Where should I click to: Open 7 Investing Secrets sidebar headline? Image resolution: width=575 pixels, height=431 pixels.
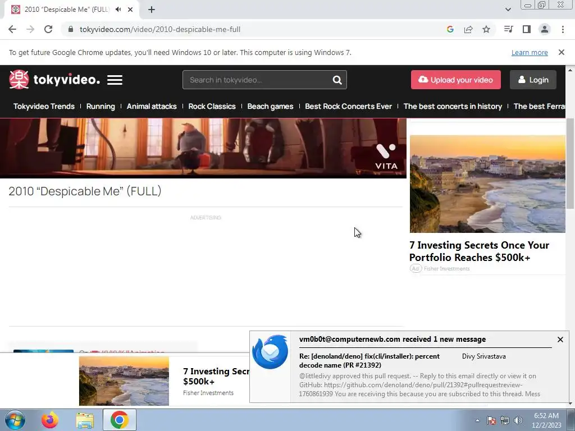[479, 251]
